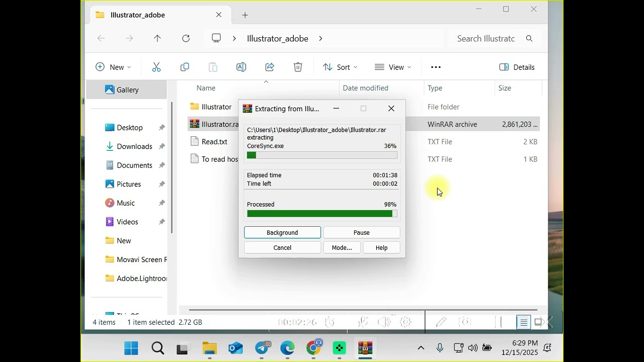Image resolution: width=644 pixels, height=362 pixels.
Task: Open Help in the WinRAR dialog
Action: point(382,247)
